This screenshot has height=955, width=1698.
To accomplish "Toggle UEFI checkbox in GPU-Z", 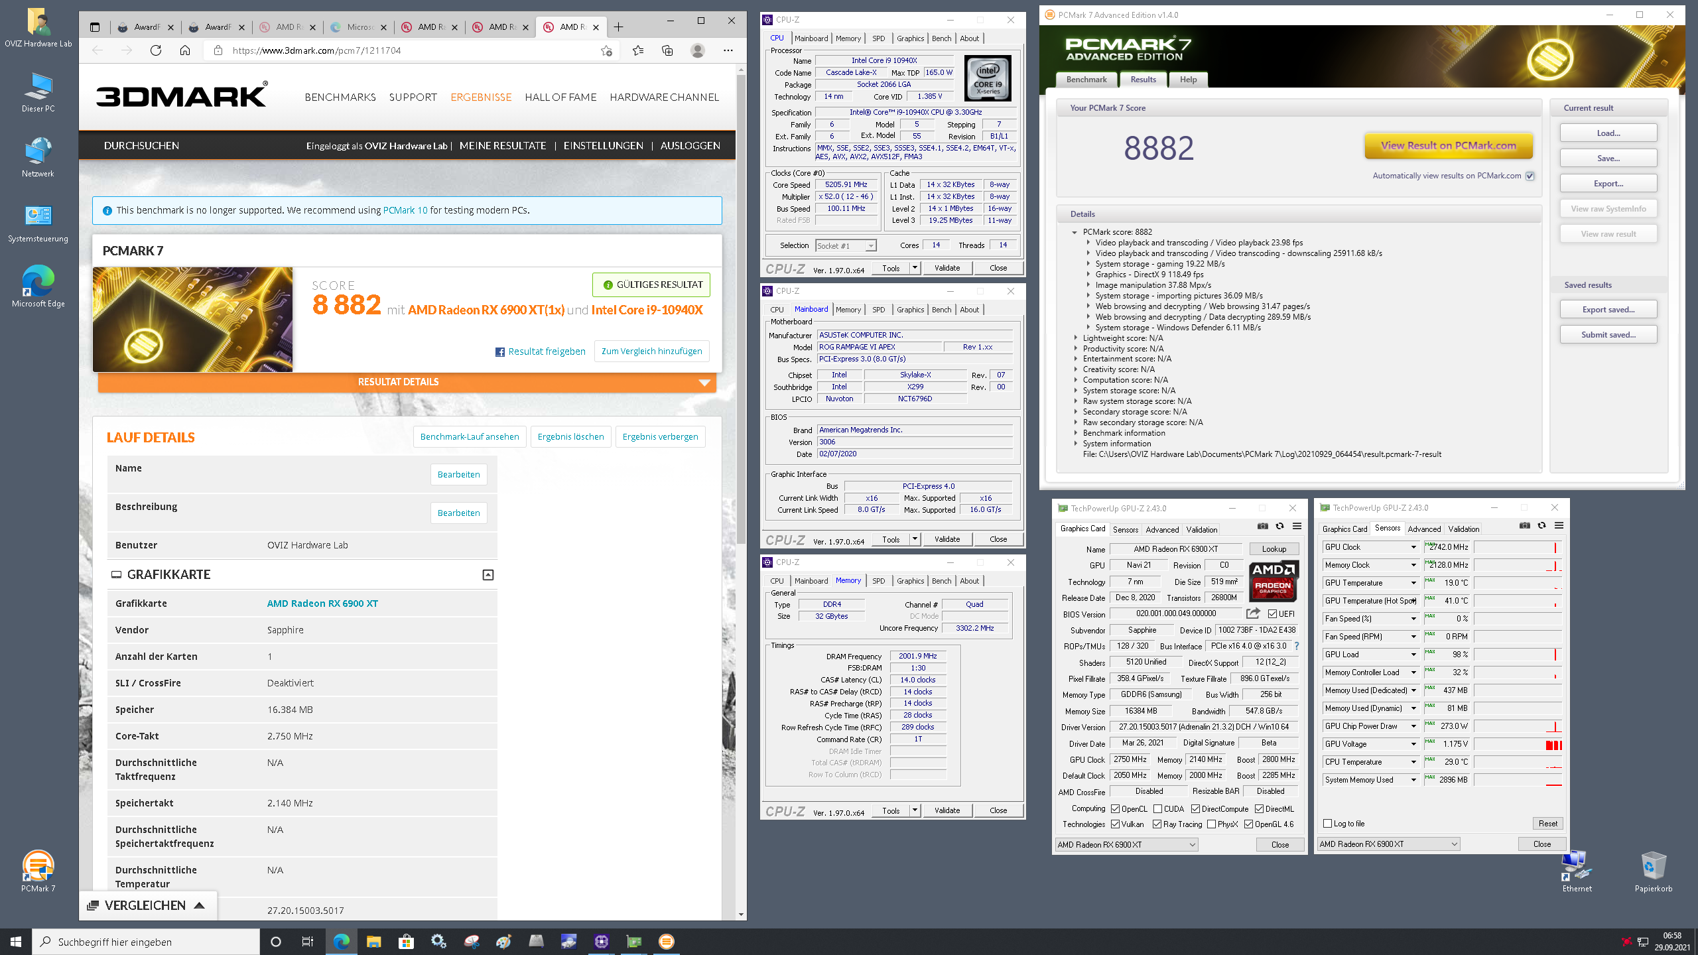I will click(x=1272, y=613).
